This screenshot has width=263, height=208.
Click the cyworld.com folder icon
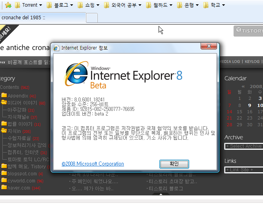click(x=4, y=180)
